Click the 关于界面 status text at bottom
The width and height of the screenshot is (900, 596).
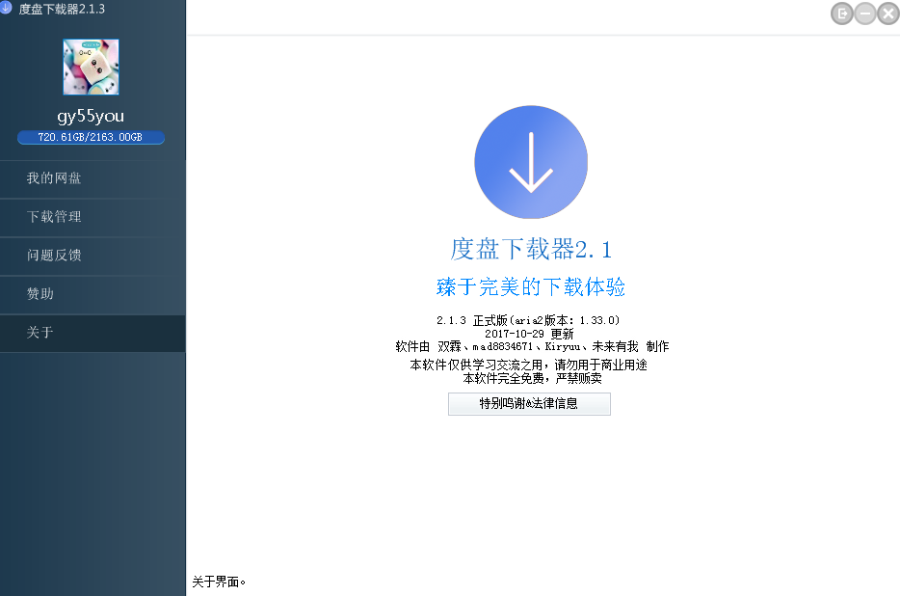click(216, 581)
